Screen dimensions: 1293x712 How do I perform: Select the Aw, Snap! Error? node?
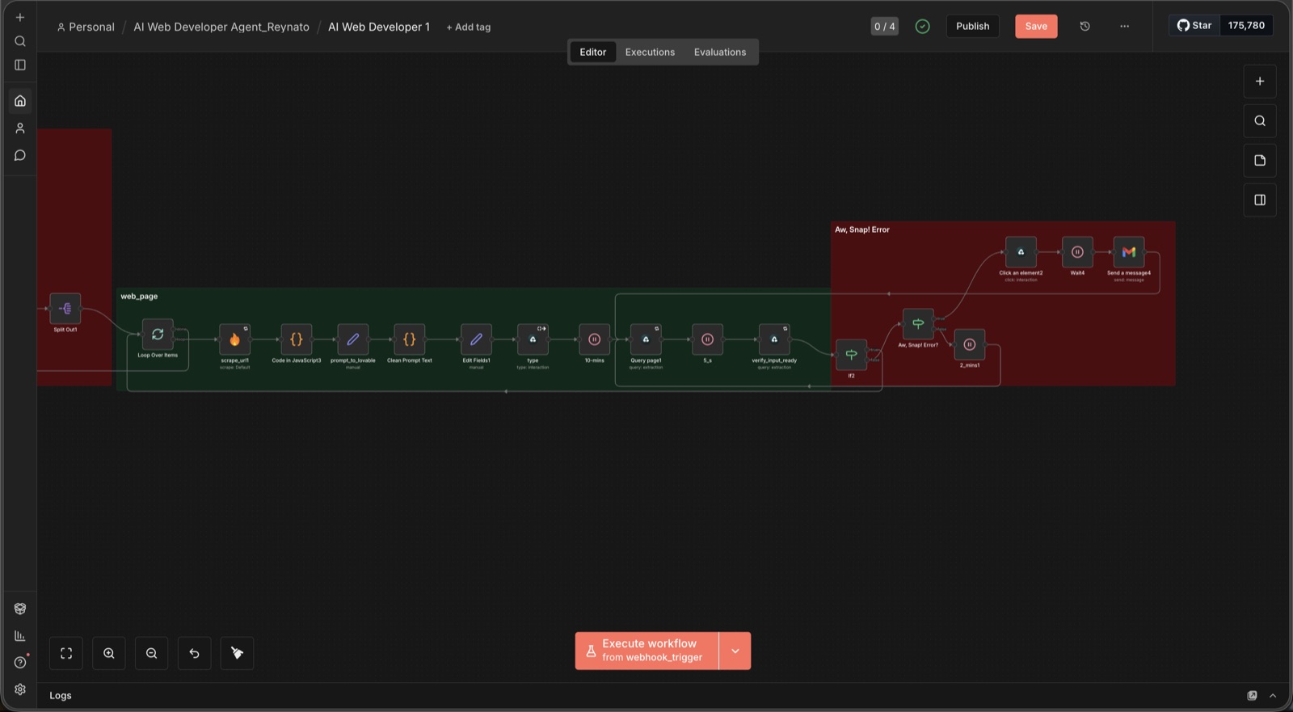(x=918, y=324)
